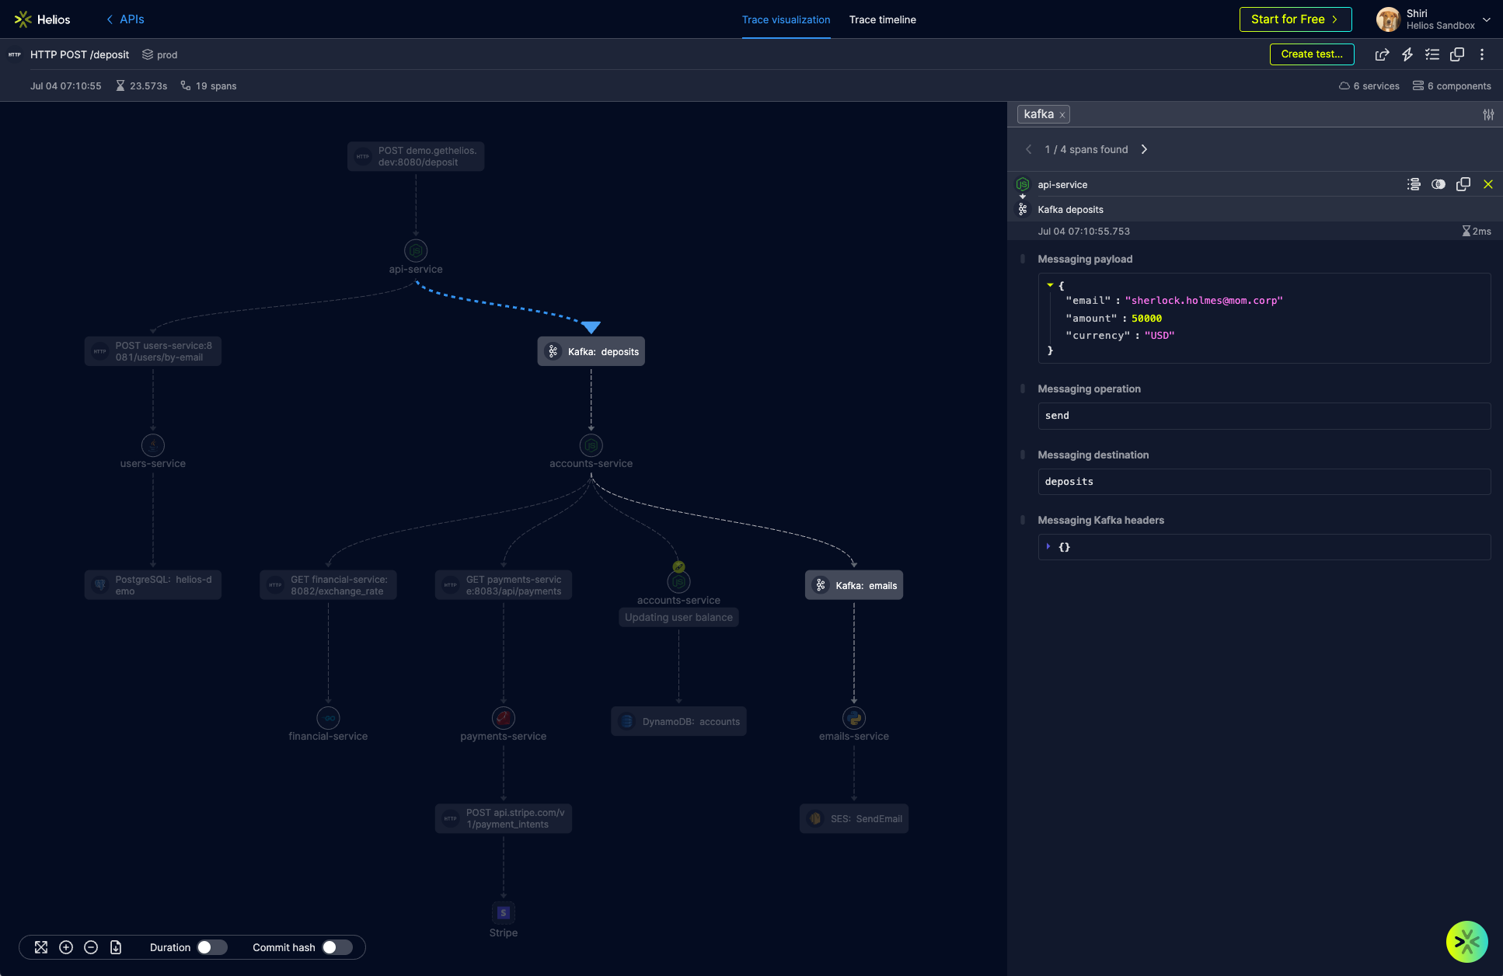Click the download trace icon
The image size is (1503, 976).
(x=116, y=947)
